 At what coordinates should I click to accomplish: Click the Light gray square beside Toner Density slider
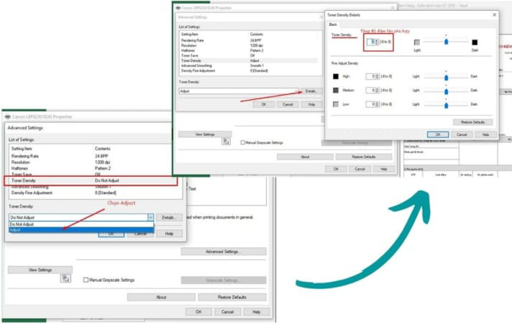416,42
